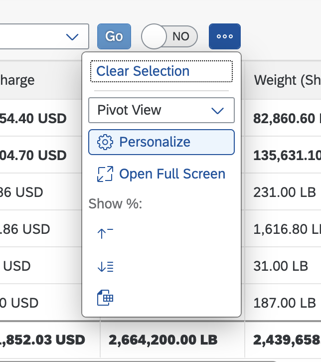
Task: Toggle the NO switch on
Action: (x=169, y=36)
